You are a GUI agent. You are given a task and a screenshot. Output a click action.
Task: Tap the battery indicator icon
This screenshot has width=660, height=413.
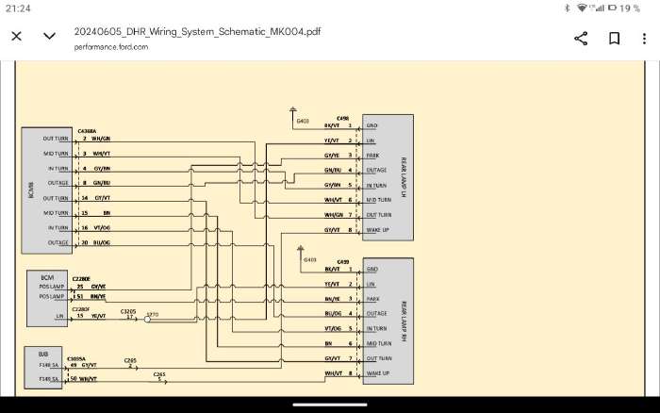612,8
